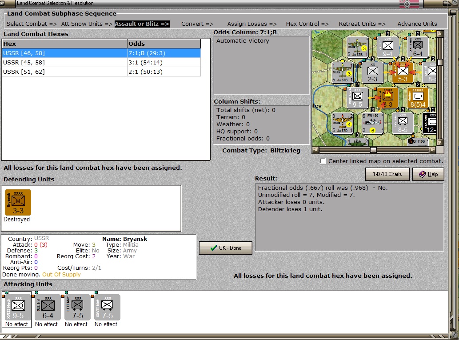Image resolution: width=459 pixels, height=340 pixels.
Task: Click the top Ju 87B Stuka counter
Action: point(357,47)
